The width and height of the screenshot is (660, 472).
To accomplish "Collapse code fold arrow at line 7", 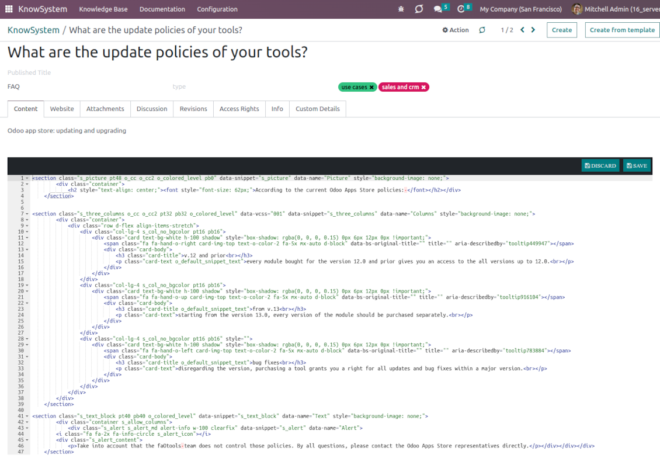I will tap(27, 214).
